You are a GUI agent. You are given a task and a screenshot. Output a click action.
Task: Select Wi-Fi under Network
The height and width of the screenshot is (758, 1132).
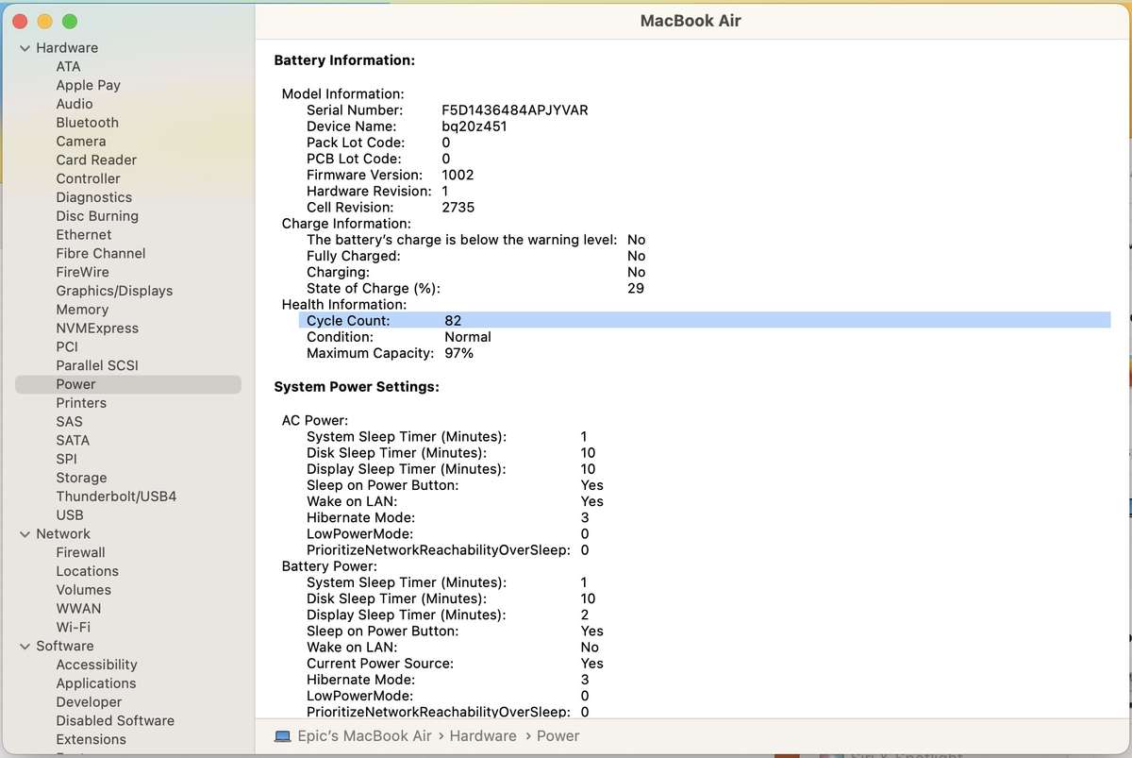73,627
